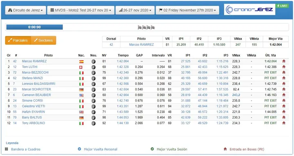Click GAP value 2.066 for Tony ARBOLINO
Screen dimensions: 294x156
point(139,123)
